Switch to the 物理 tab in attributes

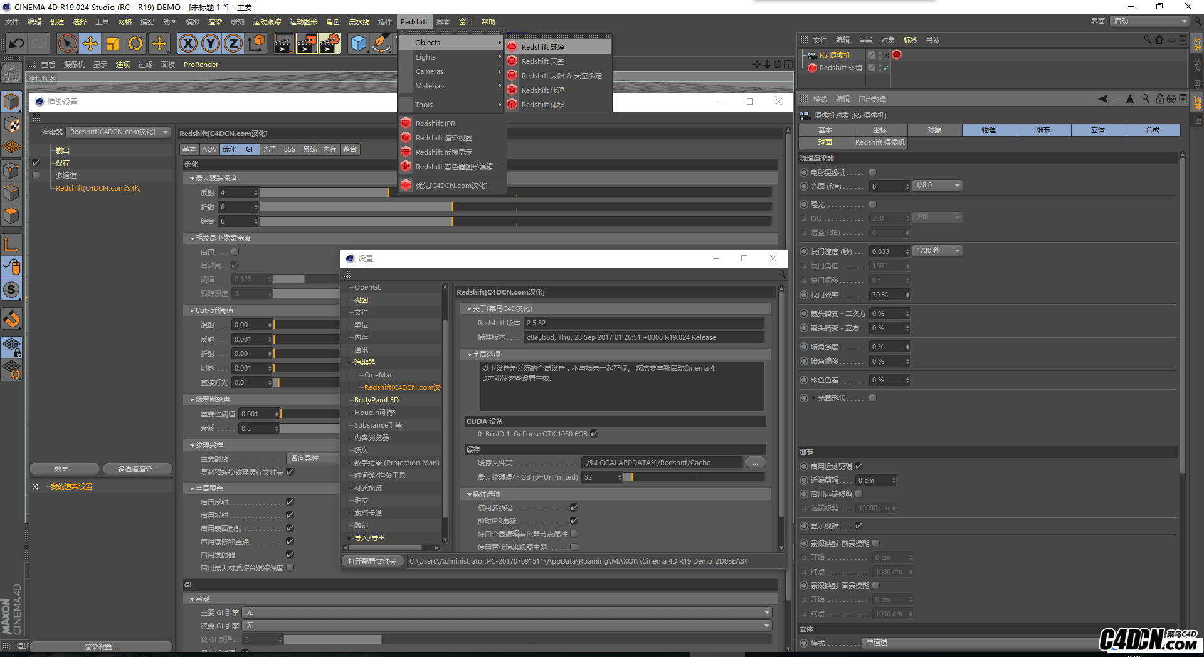click(x=989, y=130)
